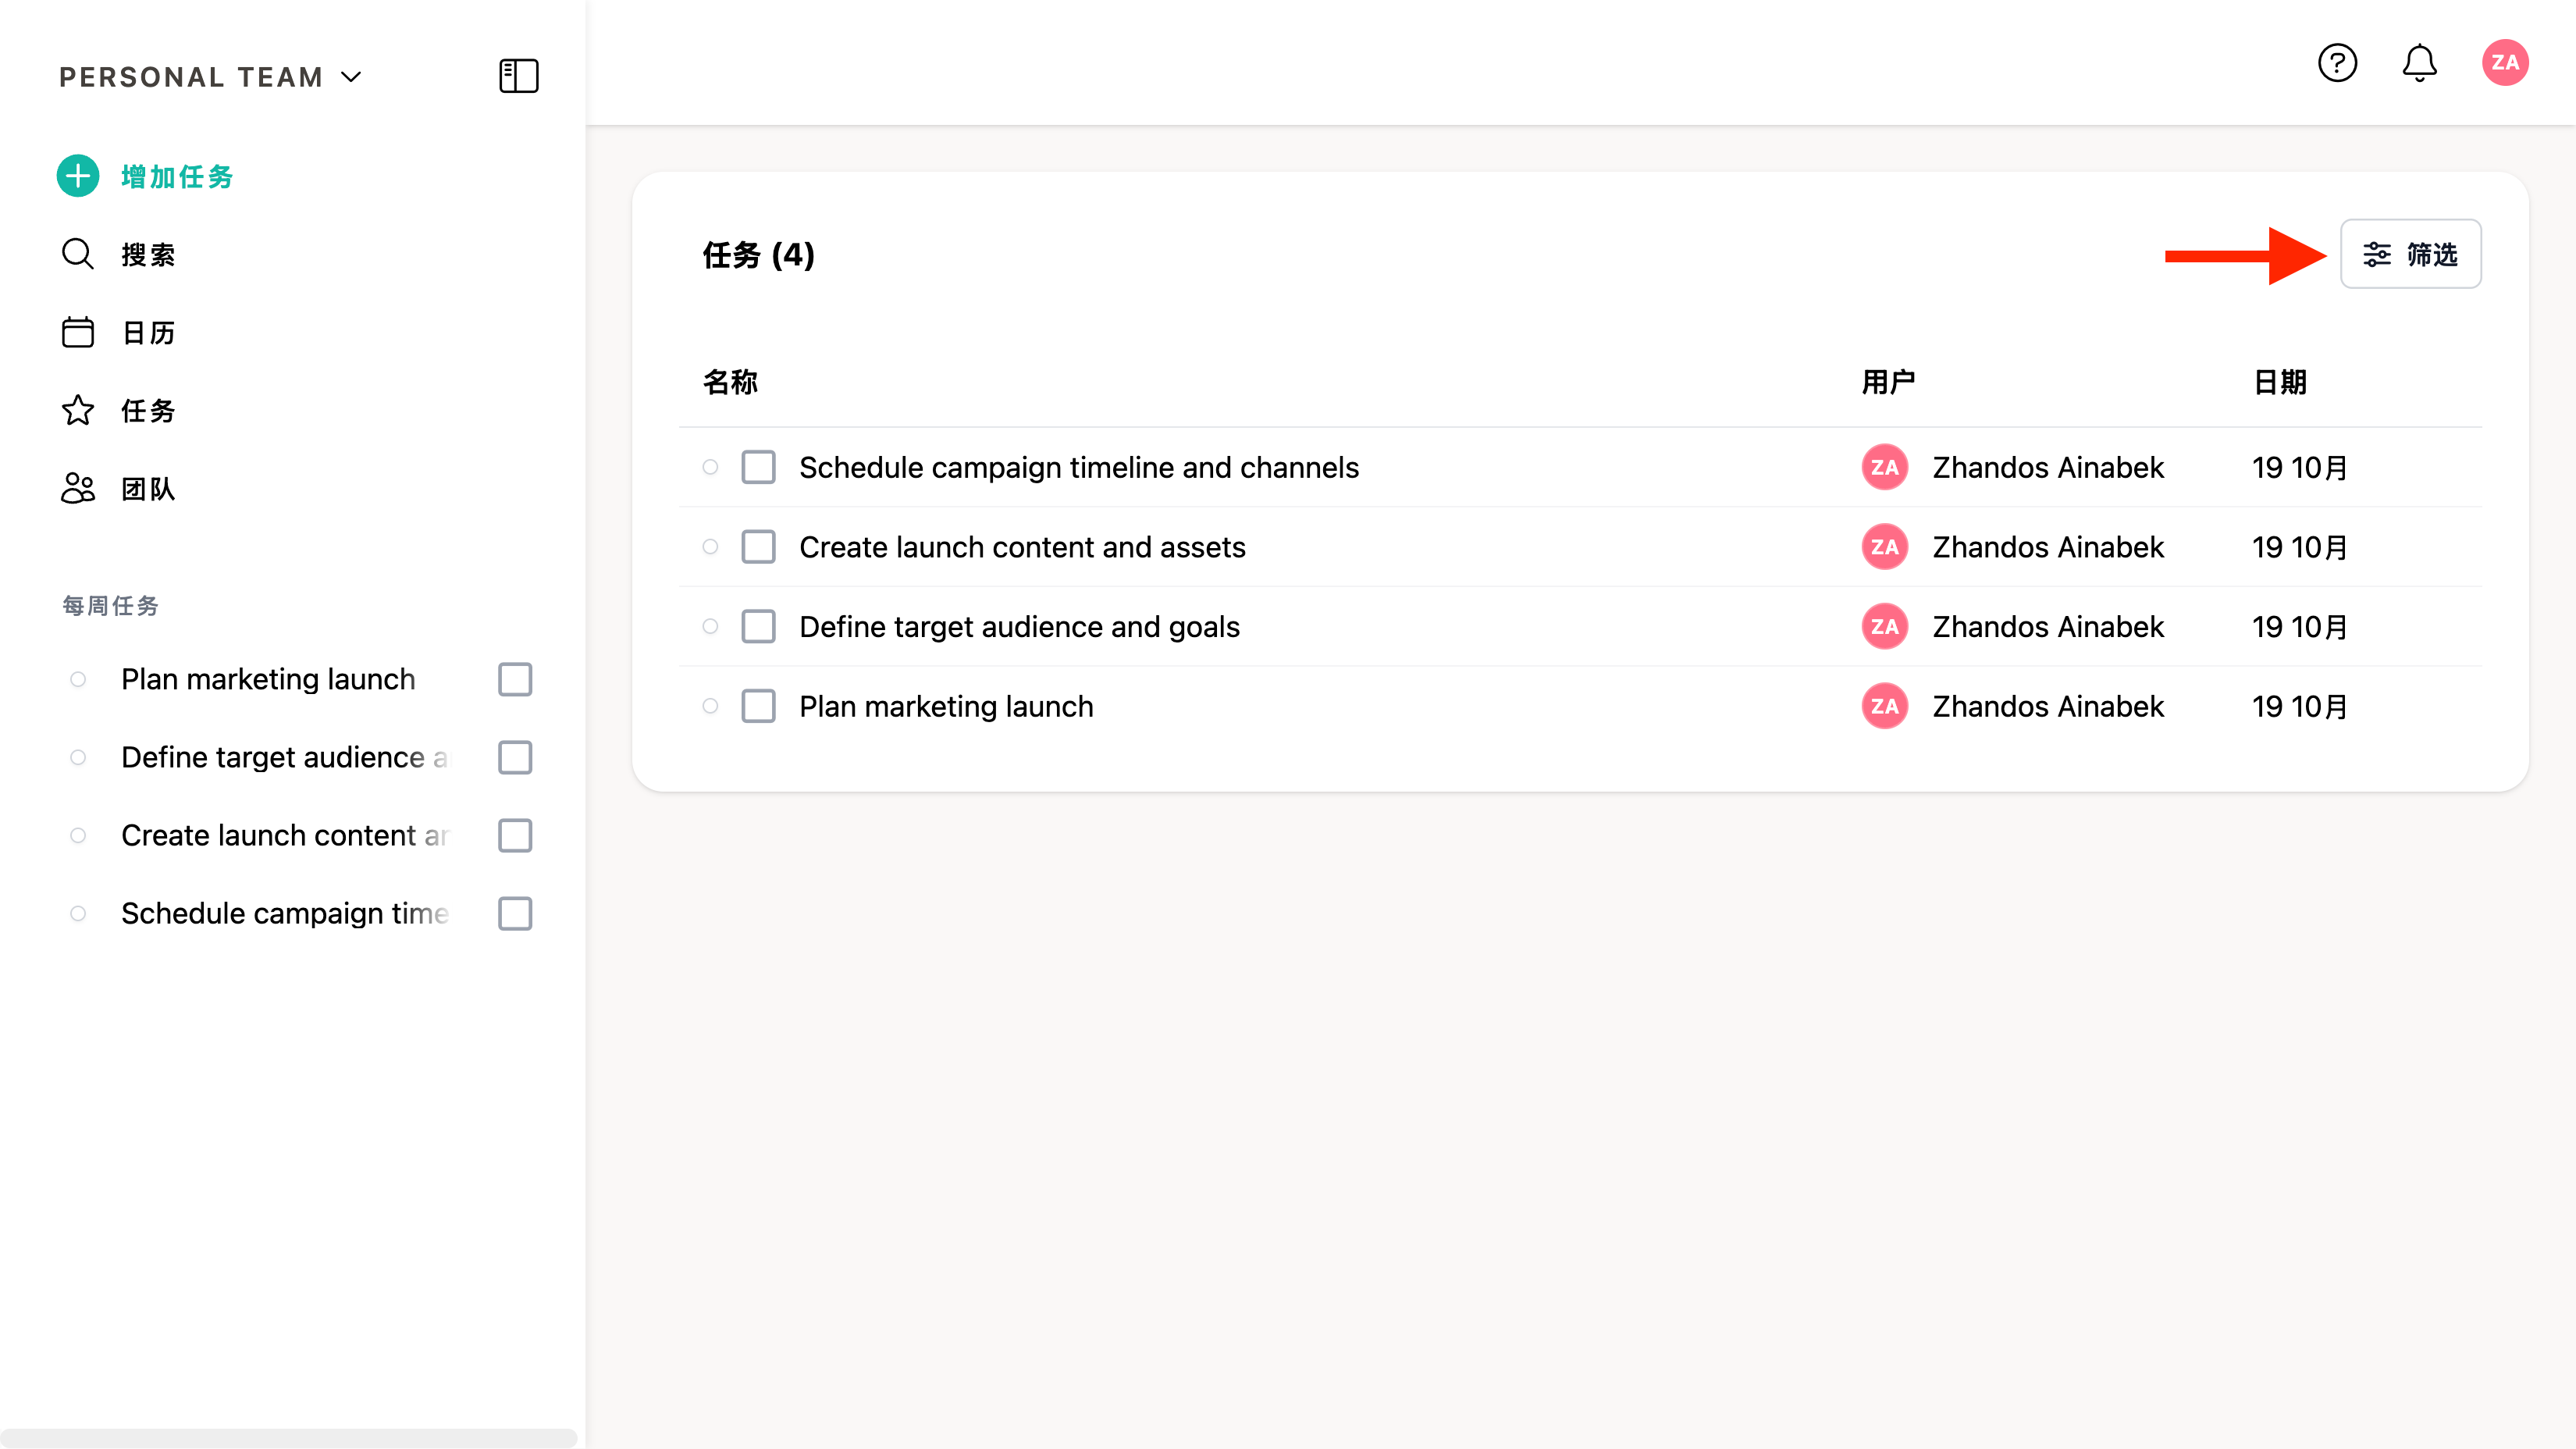Open 'Plan marketing launch' in the task table
Viewport: 2576px width, 1449px height.
tap(946, 707)
